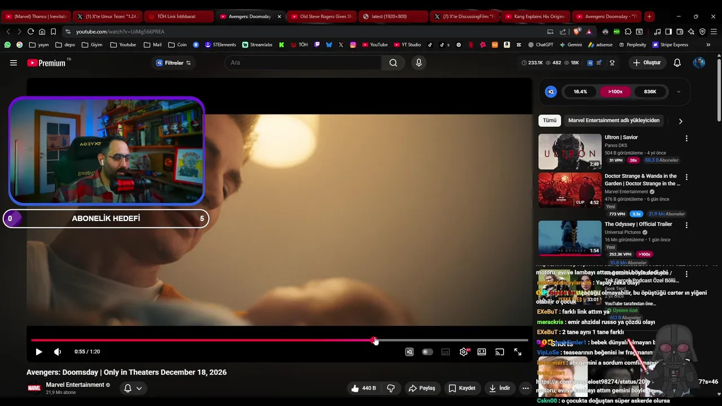The image size is (722, 406).
Task: Open Brave Shields lion icon
Action: point(576,32)
